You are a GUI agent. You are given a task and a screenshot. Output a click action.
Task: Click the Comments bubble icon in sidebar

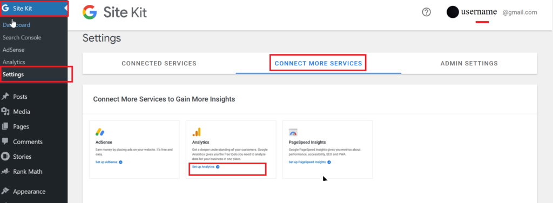click(5, 141)
